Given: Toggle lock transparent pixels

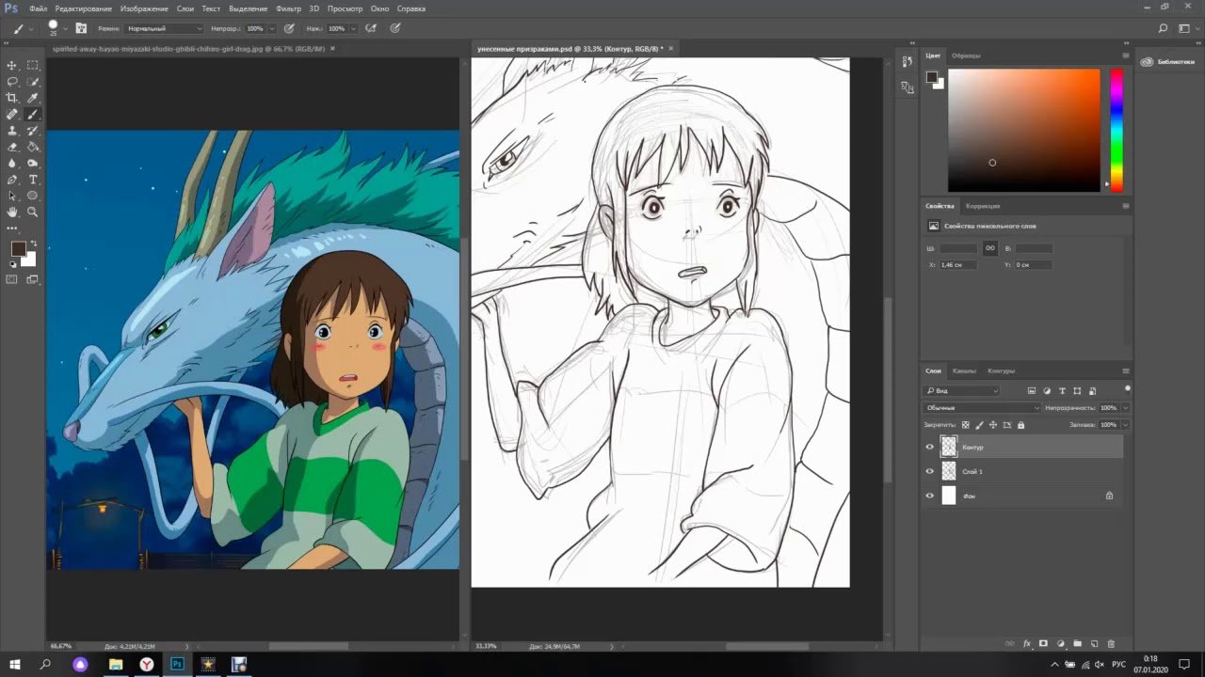Looking at the screenshot, I should pos(965,425).
